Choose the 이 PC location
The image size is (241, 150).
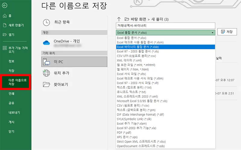tap(74, 62)
